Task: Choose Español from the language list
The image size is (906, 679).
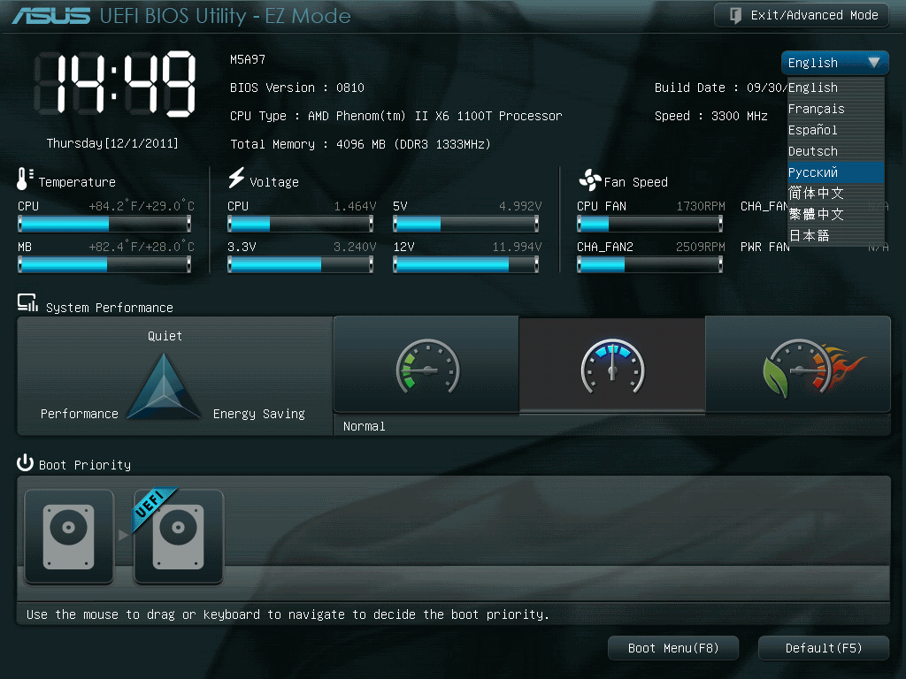Action: 835,131
